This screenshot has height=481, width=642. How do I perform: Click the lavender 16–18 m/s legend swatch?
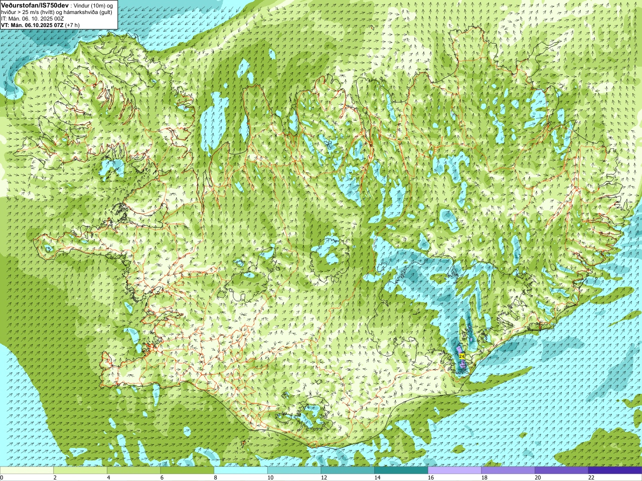pos(454,470)
